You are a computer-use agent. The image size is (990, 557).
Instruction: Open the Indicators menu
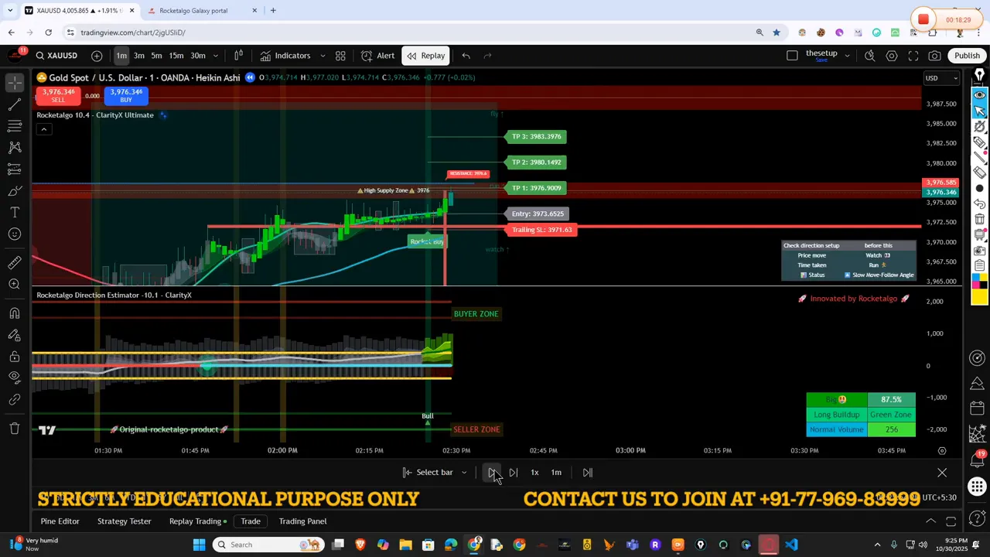coord(285,56)
